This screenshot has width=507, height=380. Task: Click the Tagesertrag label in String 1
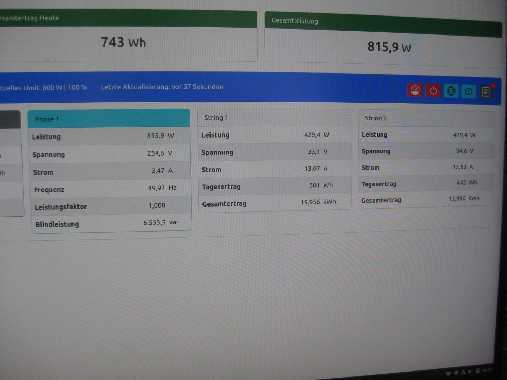221,187
